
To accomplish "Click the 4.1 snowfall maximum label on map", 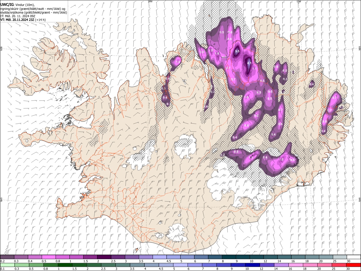I will coord(249,63).
